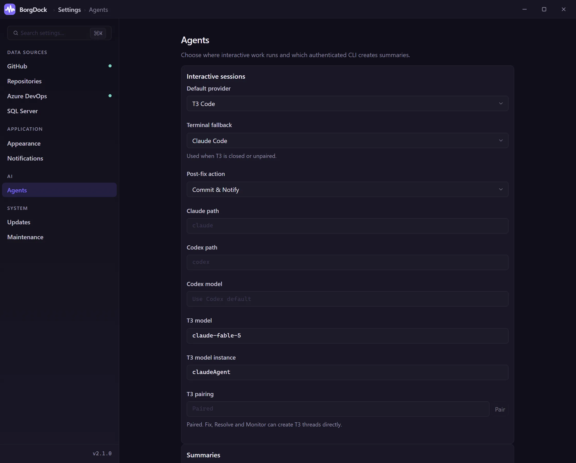This screenshot has height=463, width=576.
Task: Select the Agents sidebar item
Action: 59,190
